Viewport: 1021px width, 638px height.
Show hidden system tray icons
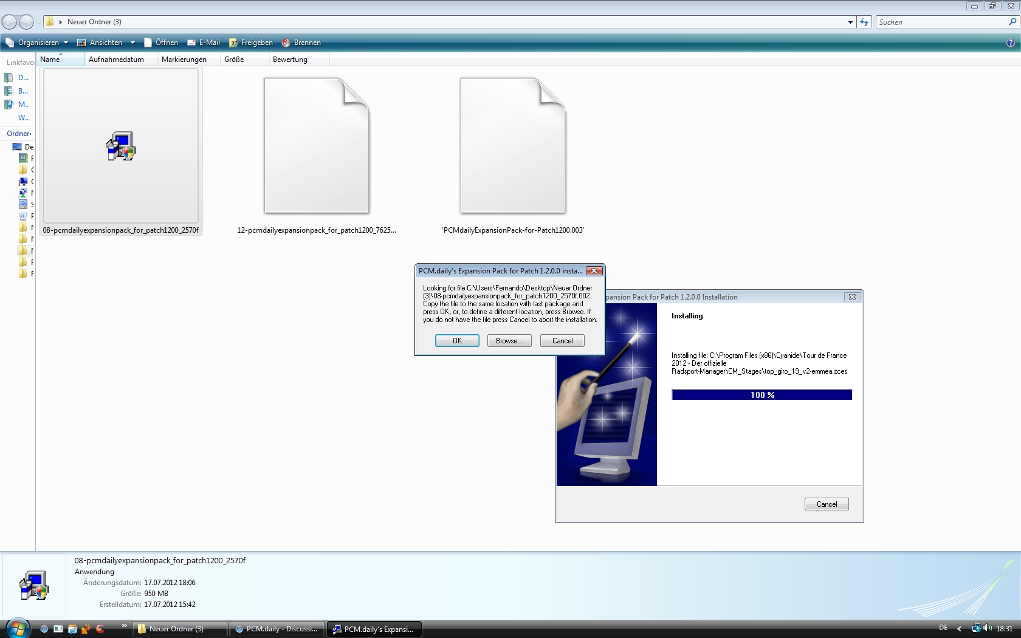pos(959,628)
